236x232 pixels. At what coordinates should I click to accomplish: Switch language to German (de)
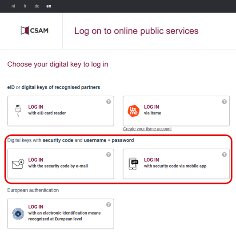(37, 6)
